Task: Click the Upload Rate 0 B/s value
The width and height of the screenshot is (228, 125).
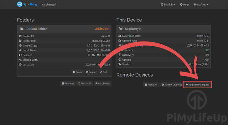Action: pos(203,41)
